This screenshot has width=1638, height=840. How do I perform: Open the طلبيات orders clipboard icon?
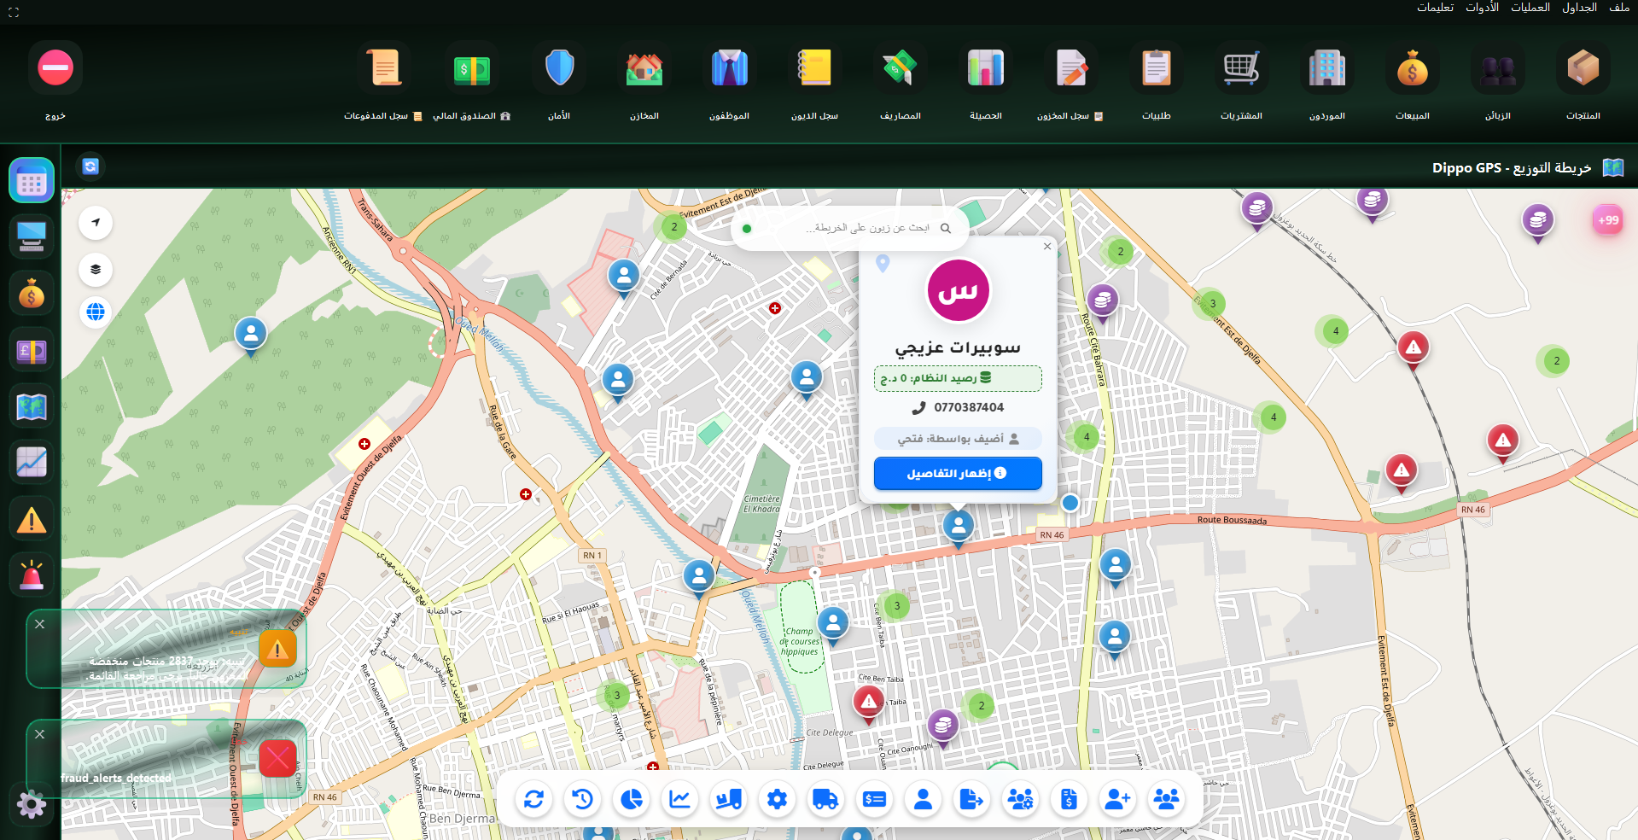point(1156,68)
